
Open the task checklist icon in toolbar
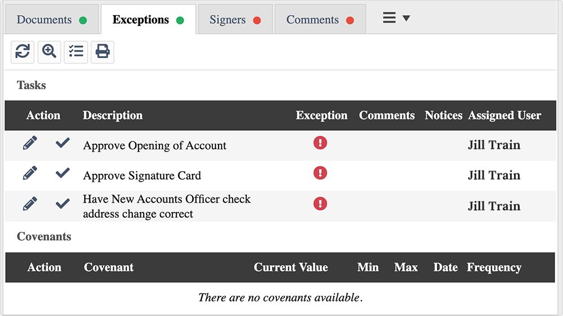click(x=76, y=52)
